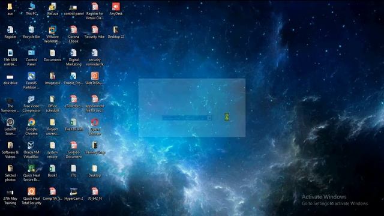Select the security reminder fk document
Image resolution: width=384 pixels, height=216 pixels.
click(95, 58)
